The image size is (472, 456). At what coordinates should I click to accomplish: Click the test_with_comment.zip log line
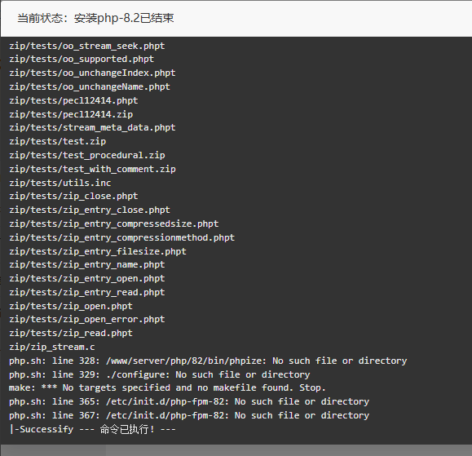click(x=92, y=170)
